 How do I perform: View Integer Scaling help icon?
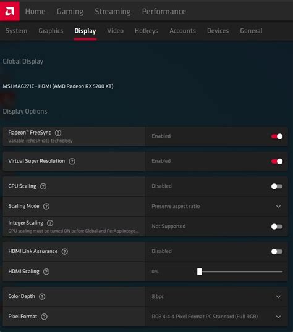point(50,223)
